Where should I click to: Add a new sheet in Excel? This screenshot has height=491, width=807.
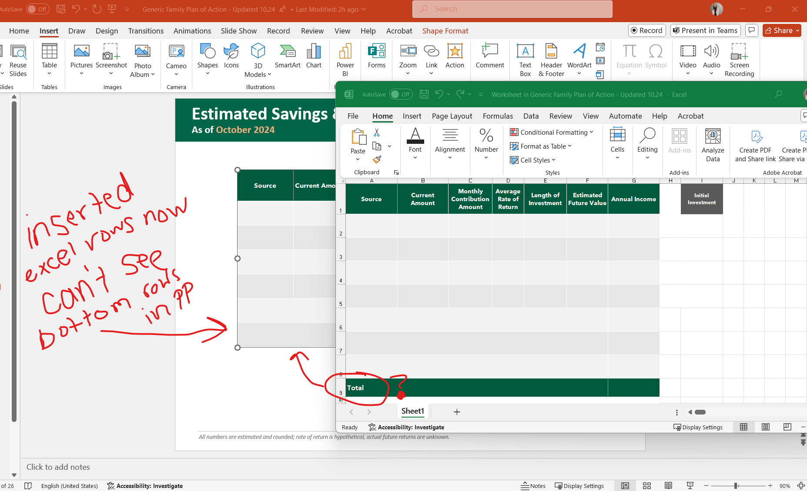pyautogui.click(x=457, y=412)
